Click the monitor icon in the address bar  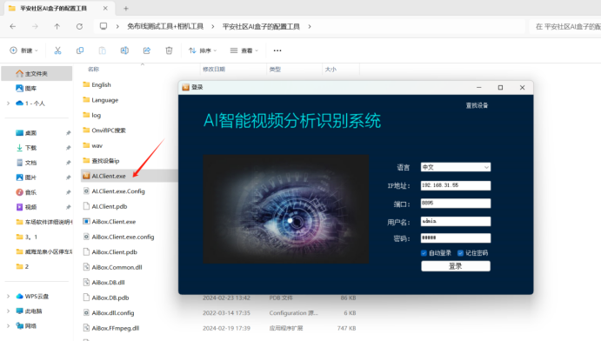[x=104, y=26]
